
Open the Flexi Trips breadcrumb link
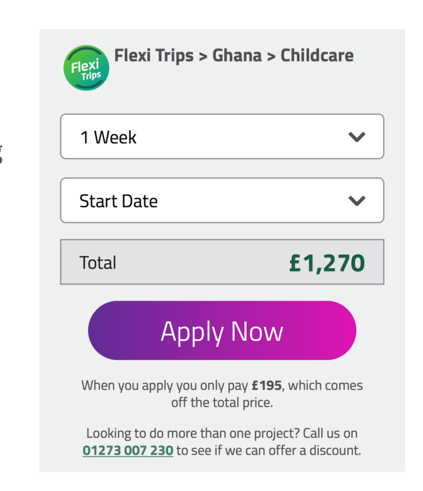coord(154,56)
